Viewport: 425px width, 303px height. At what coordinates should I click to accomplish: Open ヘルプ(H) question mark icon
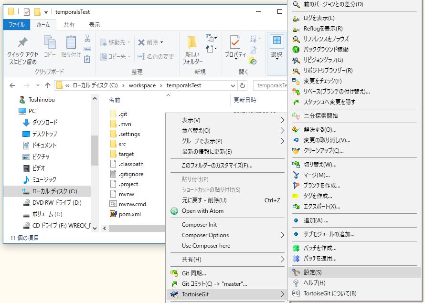pyautogui.click(x=296, y=283)
